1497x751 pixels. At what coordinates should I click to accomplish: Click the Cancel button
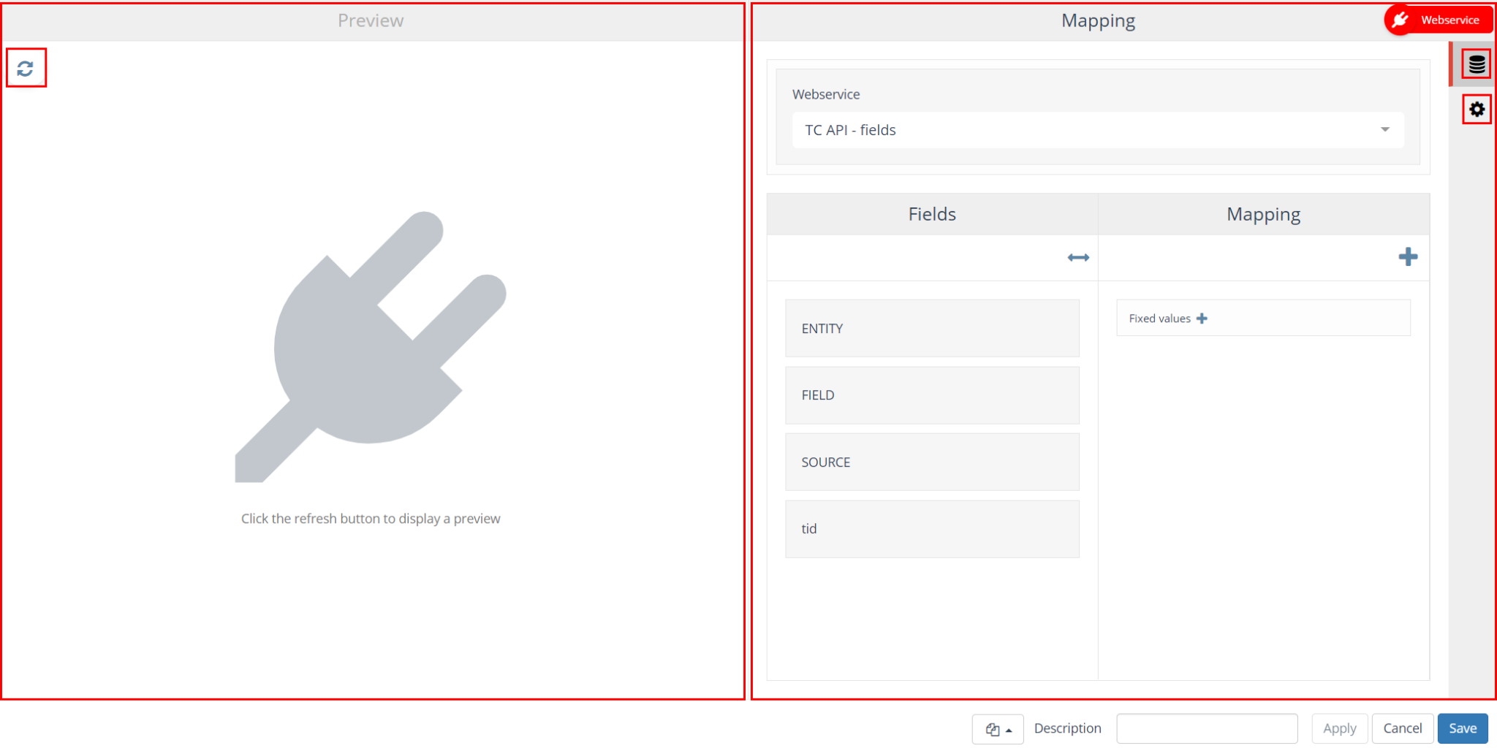pos(1403,728)
